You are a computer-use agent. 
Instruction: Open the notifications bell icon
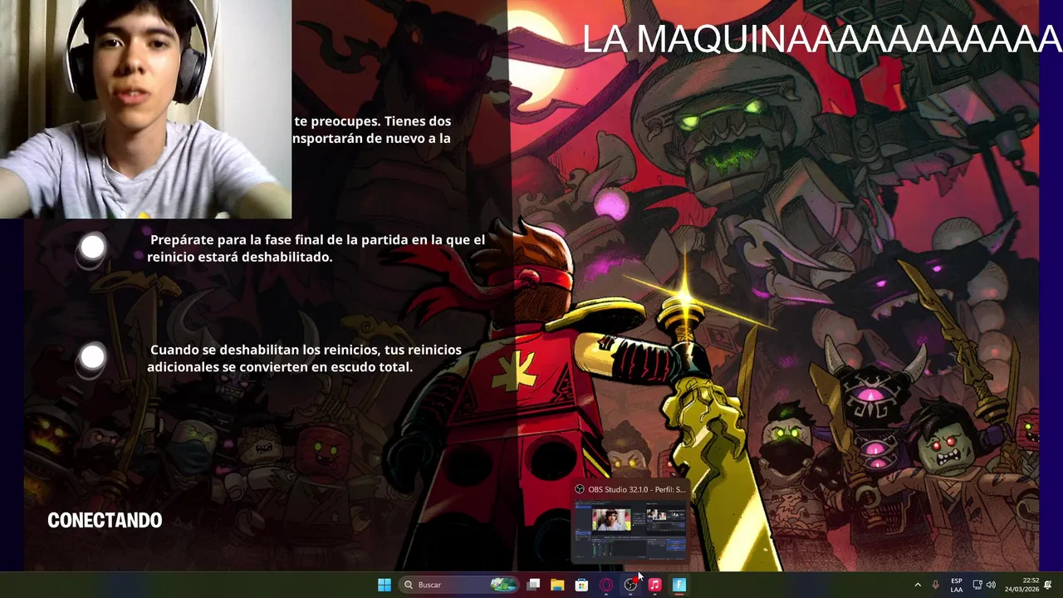click(x=1048, y=585)
